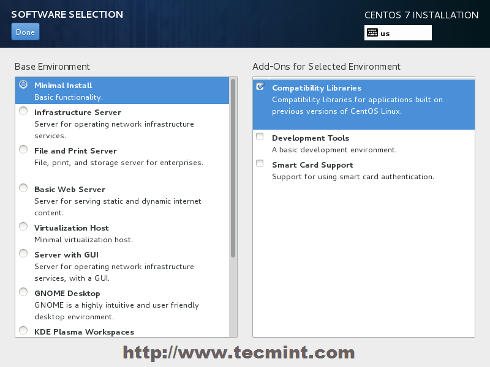Click 'Support for using smart card authentication.' text
The image size is (490, 367).
(353, 177)
